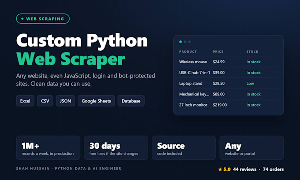Click the 74 orders text
Image resolution: width=300 pixels, height=180 pixels.
pyautogui.click(x=273, y=169)
